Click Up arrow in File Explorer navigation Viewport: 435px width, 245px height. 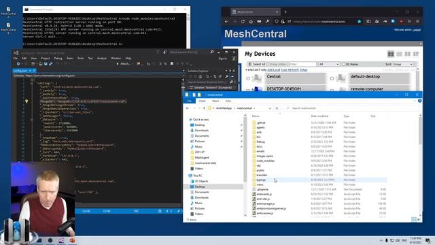(x=204, y=108)
